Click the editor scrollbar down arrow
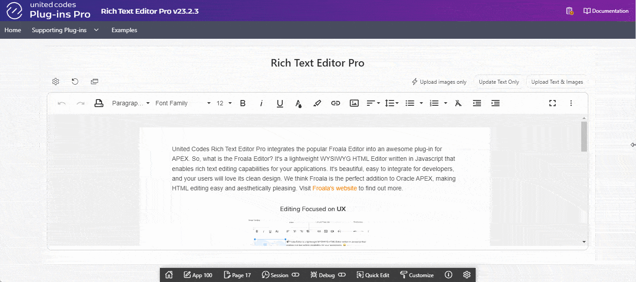The image size is (636, 282). pos(584,242)
